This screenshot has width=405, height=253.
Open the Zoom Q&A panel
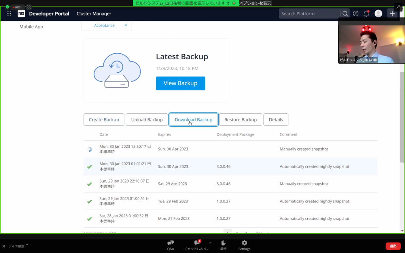coord(170,245)
